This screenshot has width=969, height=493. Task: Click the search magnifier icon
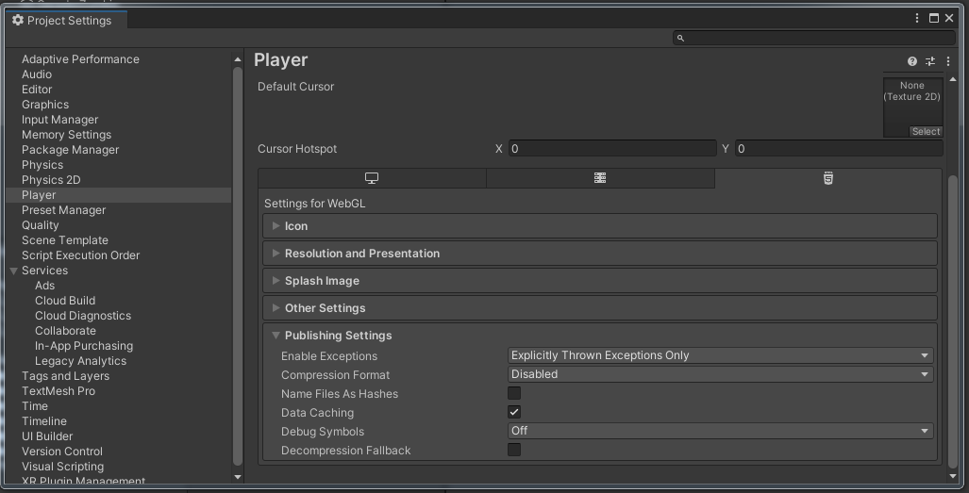680,39
